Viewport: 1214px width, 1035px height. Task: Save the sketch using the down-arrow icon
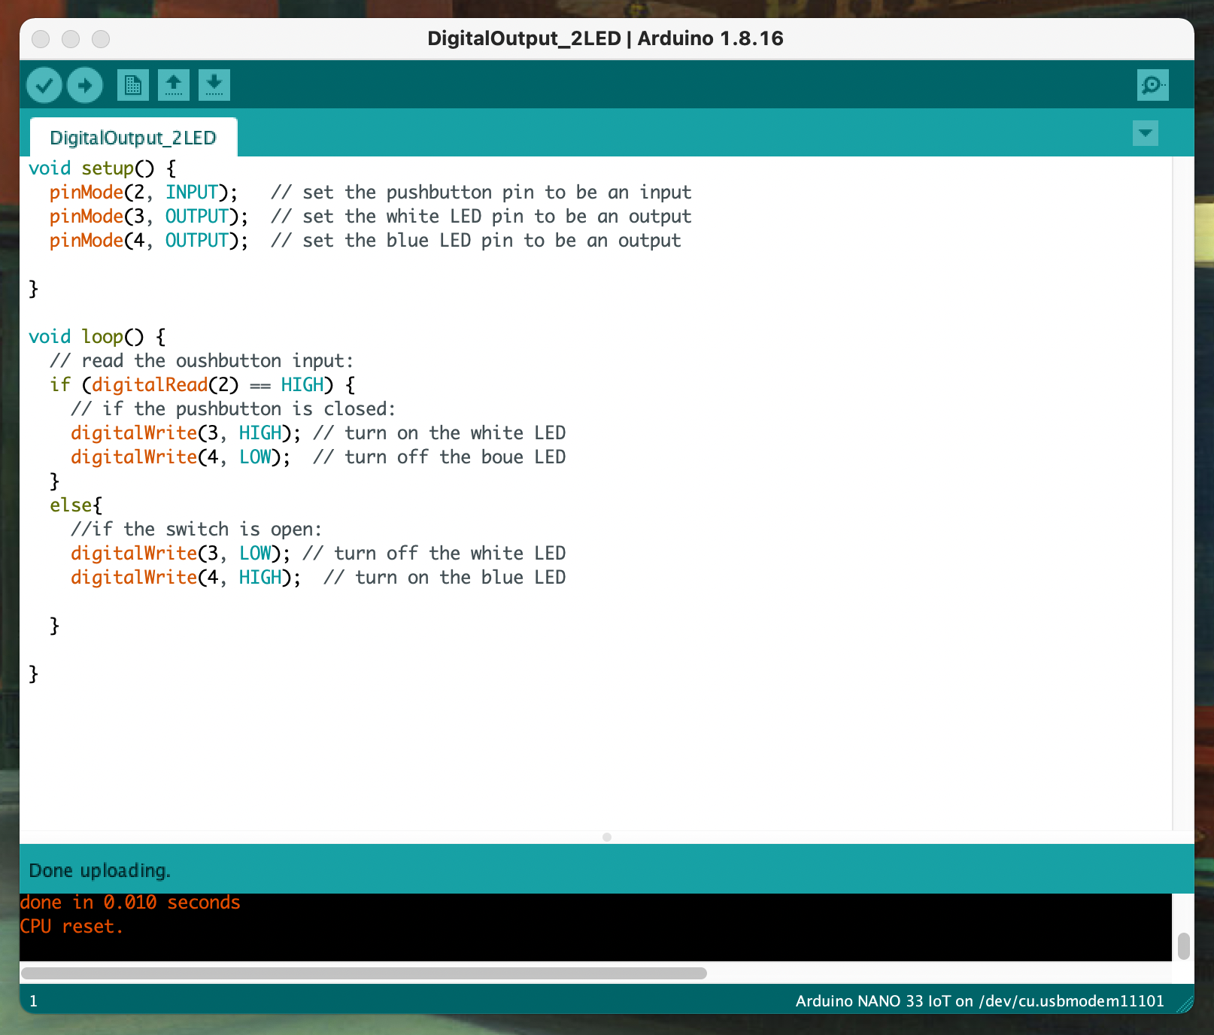(214, 85)
